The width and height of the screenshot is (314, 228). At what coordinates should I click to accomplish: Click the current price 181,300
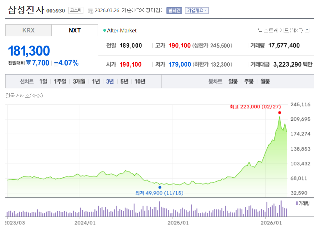(x=29, y=51)
